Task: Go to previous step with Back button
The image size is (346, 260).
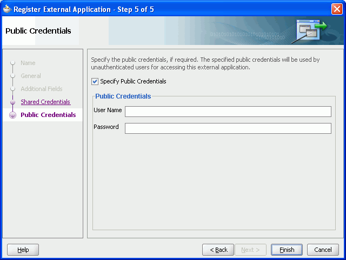Action: pos(218,250)
